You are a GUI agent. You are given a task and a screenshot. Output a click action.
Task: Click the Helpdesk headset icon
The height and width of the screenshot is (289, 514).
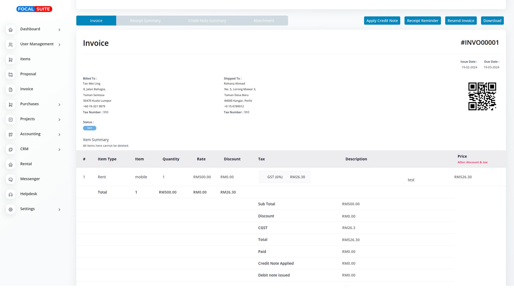(x=10, y=195)
